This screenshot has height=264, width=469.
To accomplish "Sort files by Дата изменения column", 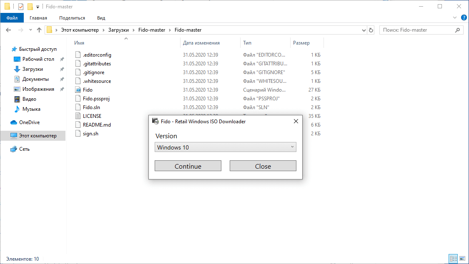I will pyautogui.click(x=201, y=43).
